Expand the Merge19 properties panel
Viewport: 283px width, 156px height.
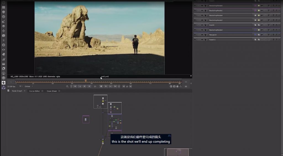(x=195, y=35)
